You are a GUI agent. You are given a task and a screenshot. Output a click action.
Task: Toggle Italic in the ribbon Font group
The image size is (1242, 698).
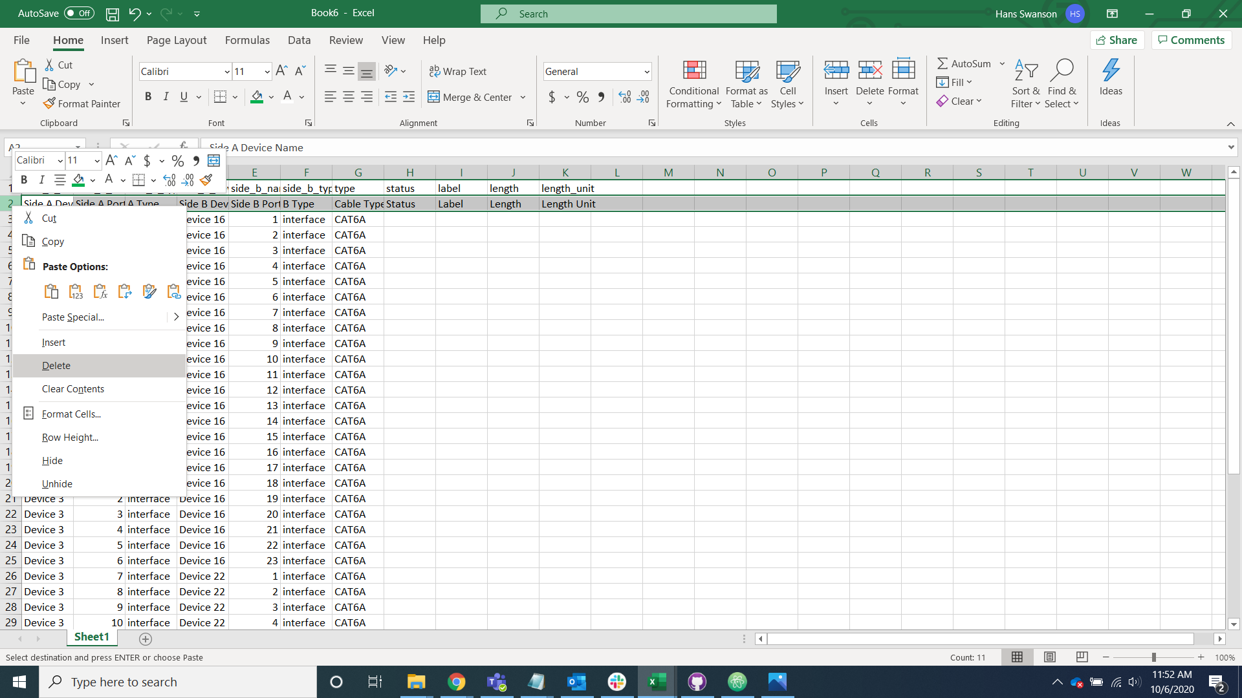pos(166,97)
